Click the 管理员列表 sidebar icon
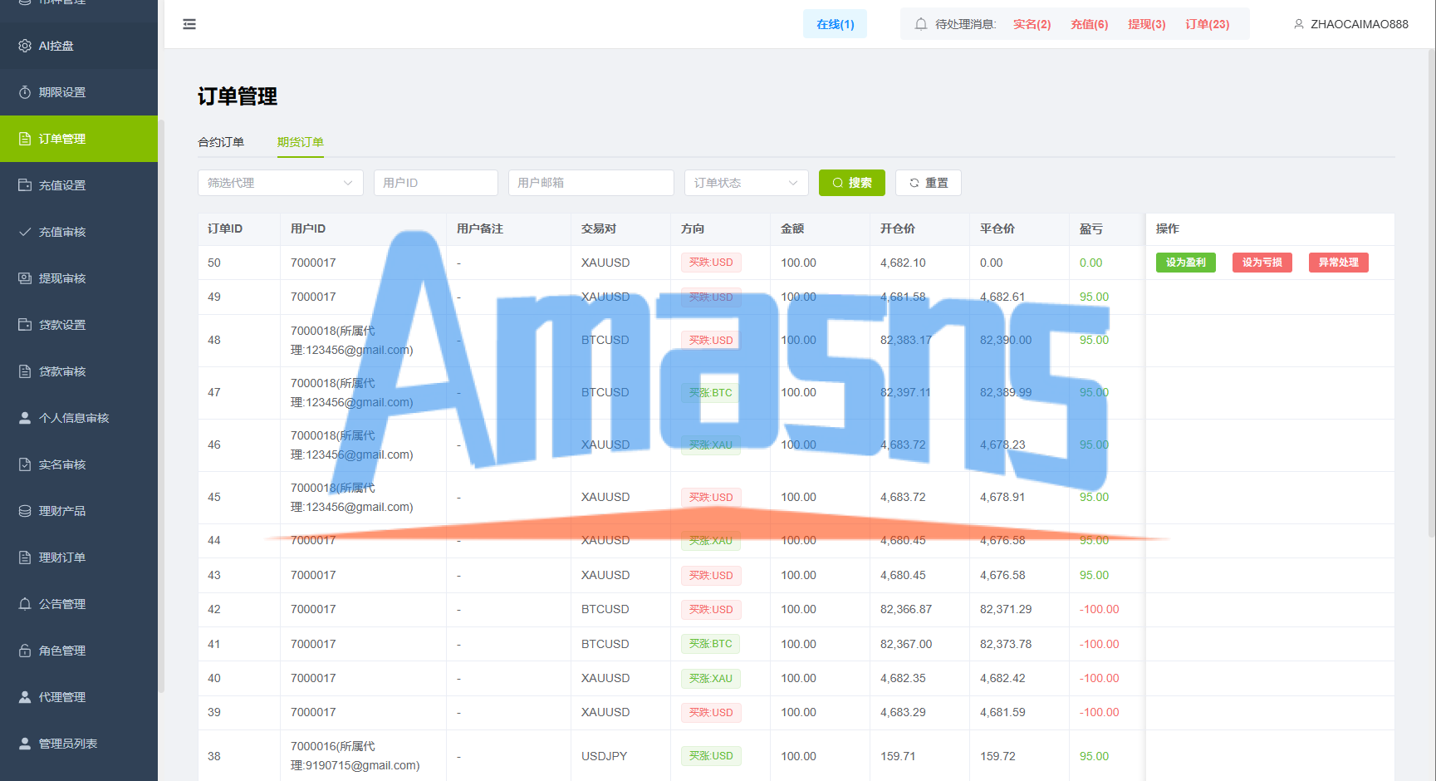 pyautogui.click(x=25, y=744)
